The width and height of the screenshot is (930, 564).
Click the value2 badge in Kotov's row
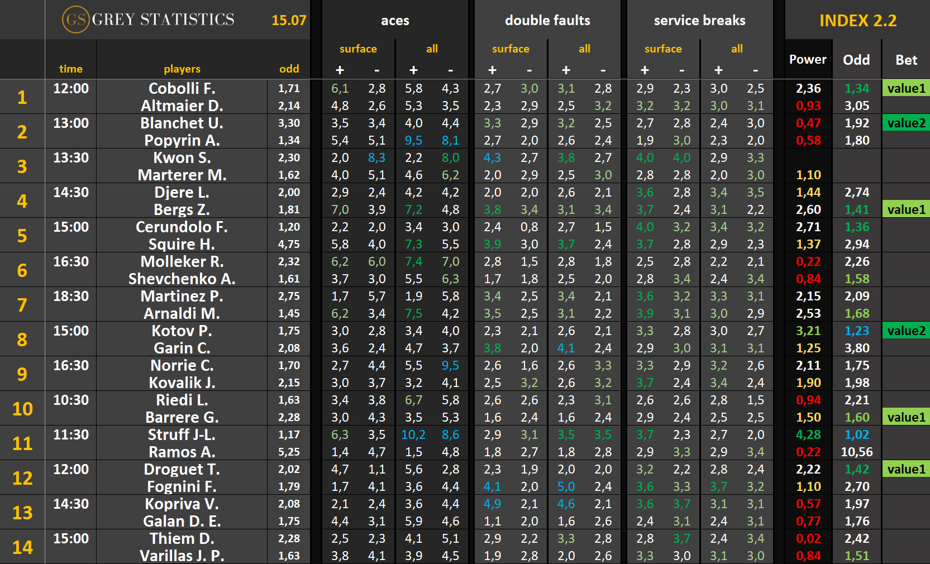pyautogui.click(x=906, y=331)
